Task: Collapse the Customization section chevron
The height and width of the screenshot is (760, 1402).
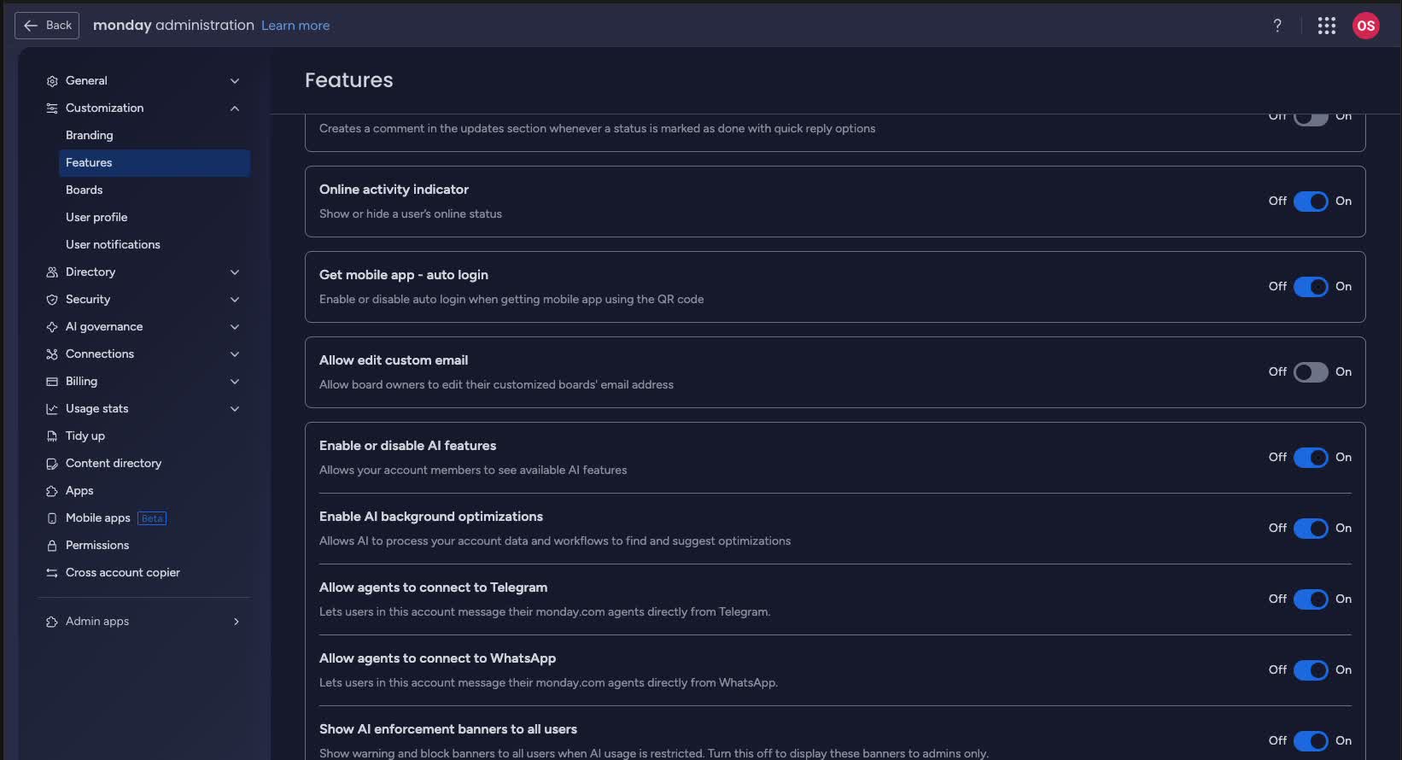Action: (235, 108)
